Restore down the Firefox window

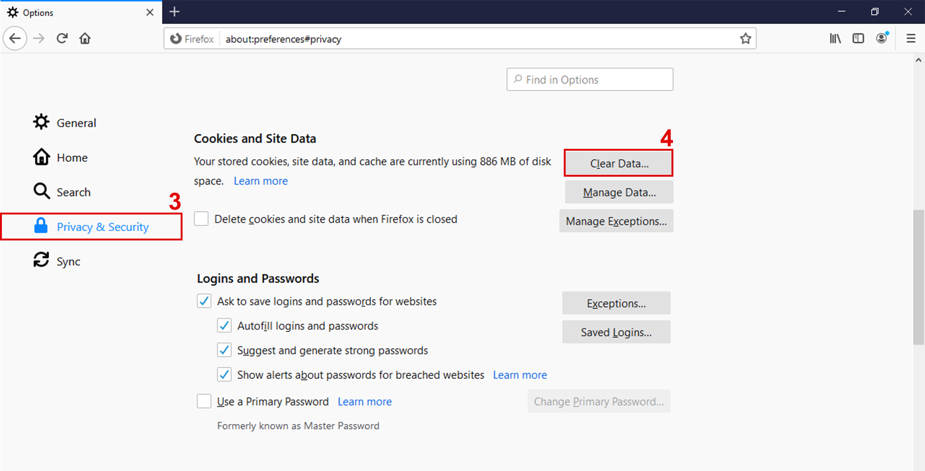(x=875, y=12)
